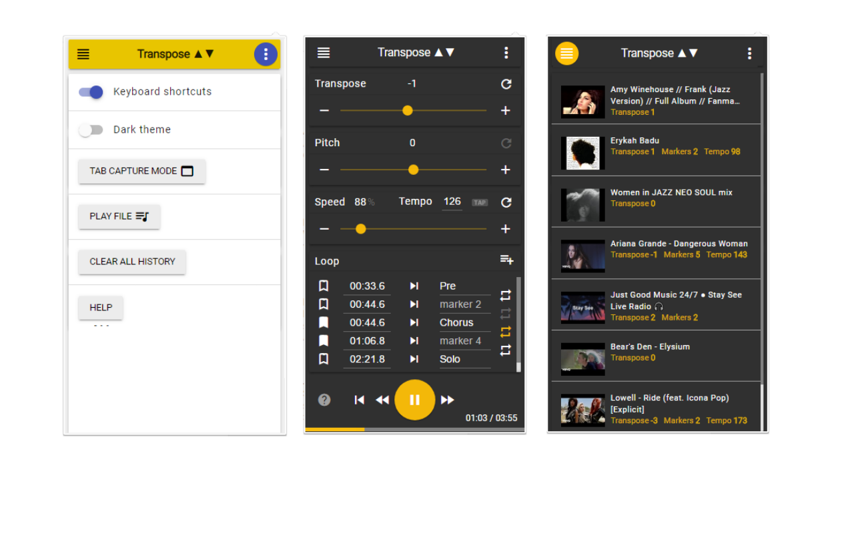Click the PLAY FILE button
Image resolution: width=854 pixels, height=534 pixels.
pyautogui.click(x=119, y=216)
